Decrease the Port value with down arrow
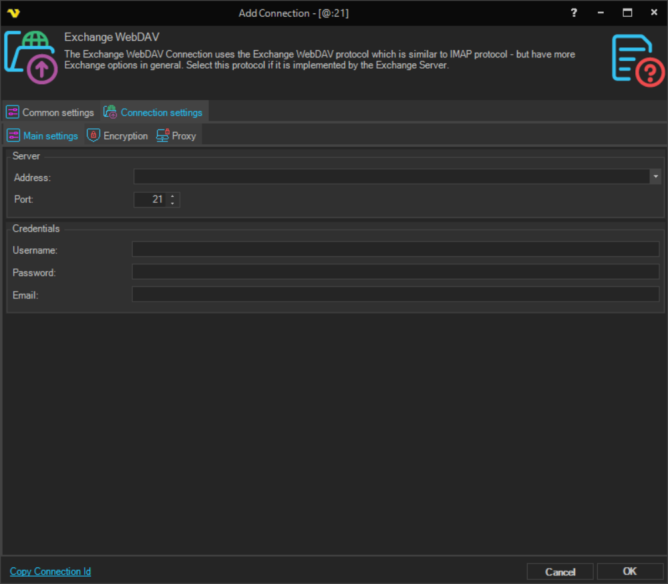The height and width of the screenshot is (584, 668). pyautogui.click(x=173, y=203)
